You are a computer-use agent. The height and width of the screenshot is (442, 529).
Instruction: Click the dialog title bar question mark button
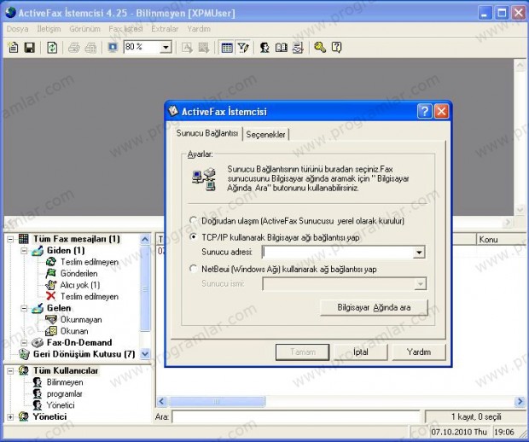tap(425, 111)
